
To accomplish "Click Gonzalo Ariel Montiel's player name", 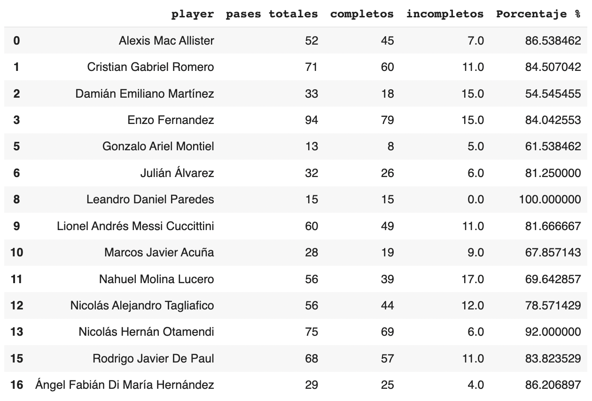I will click(x=158, y=147).
